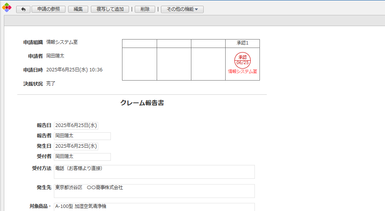Click the クレーム報告書 form title

coord(142,103)
